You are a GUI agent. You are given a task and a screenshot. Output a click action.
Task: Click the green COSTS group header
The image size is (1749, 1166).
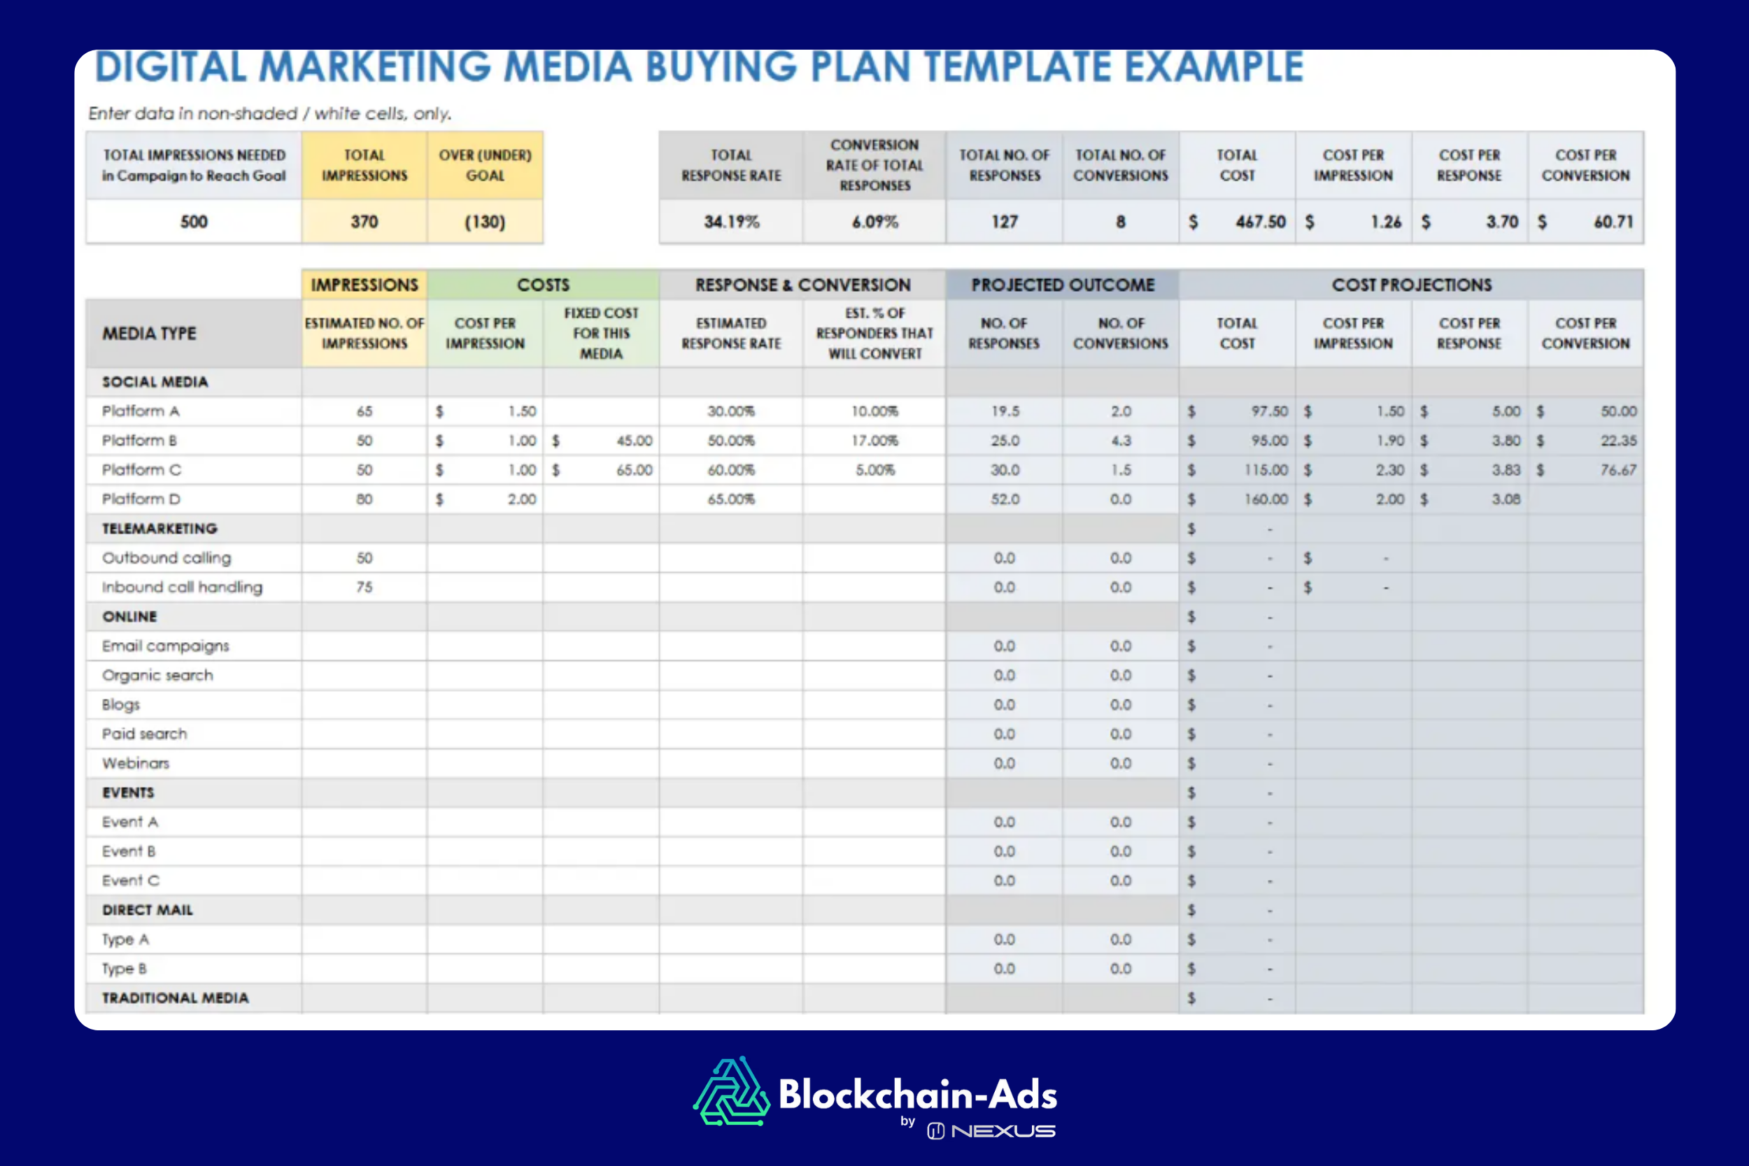543,285
